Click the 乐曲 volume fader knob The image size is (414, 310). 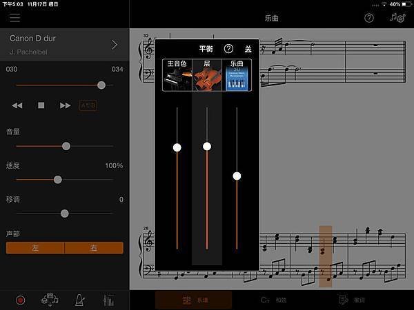237,176
